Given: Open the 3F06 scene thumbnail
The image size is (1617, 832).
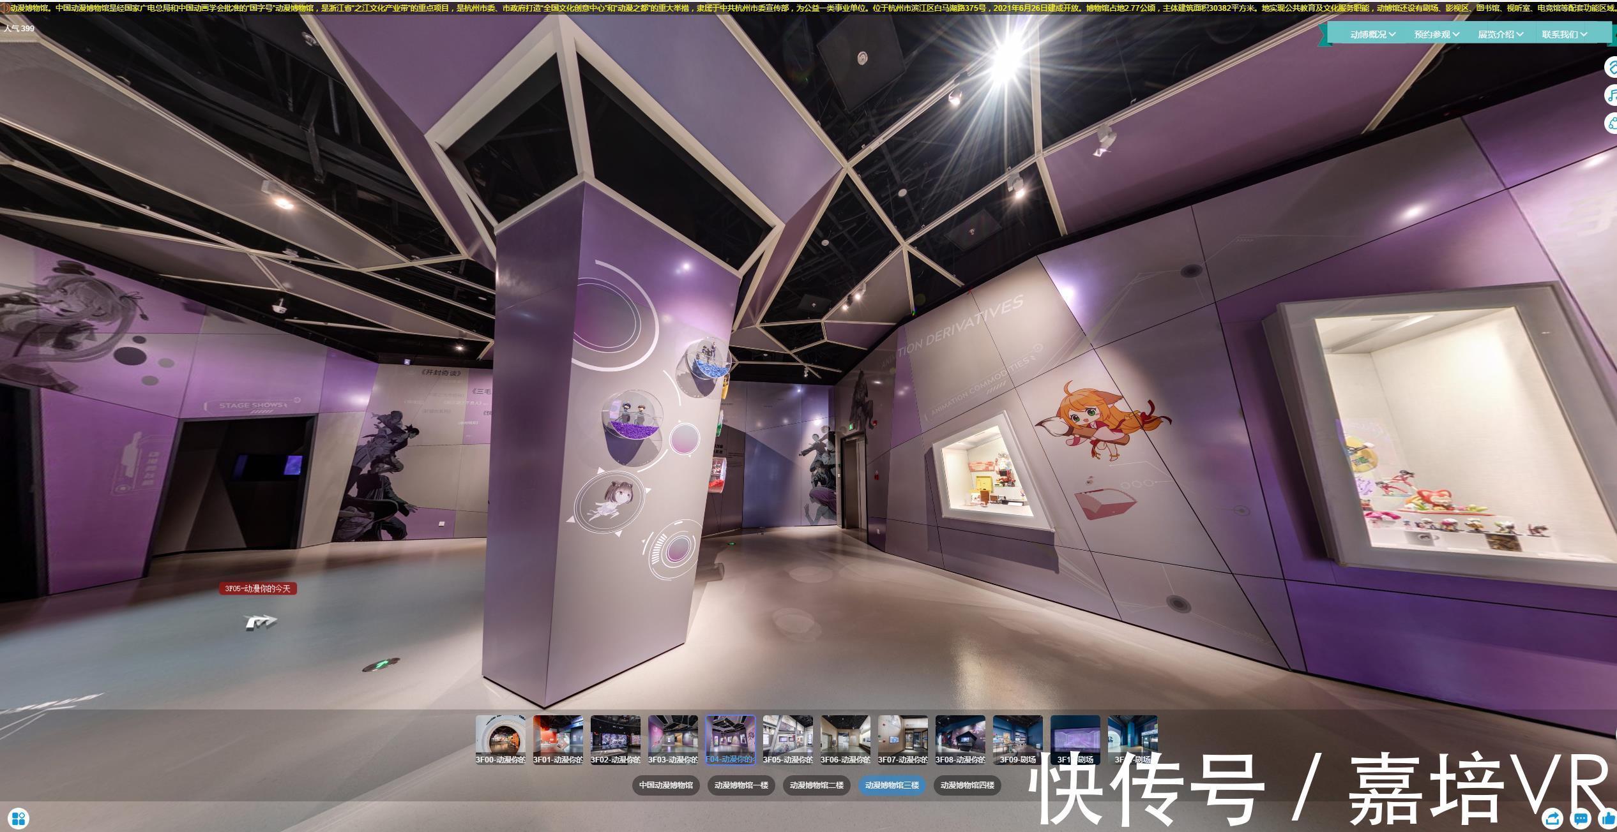Looking at the screenshot, I should (x=846, y=739).
